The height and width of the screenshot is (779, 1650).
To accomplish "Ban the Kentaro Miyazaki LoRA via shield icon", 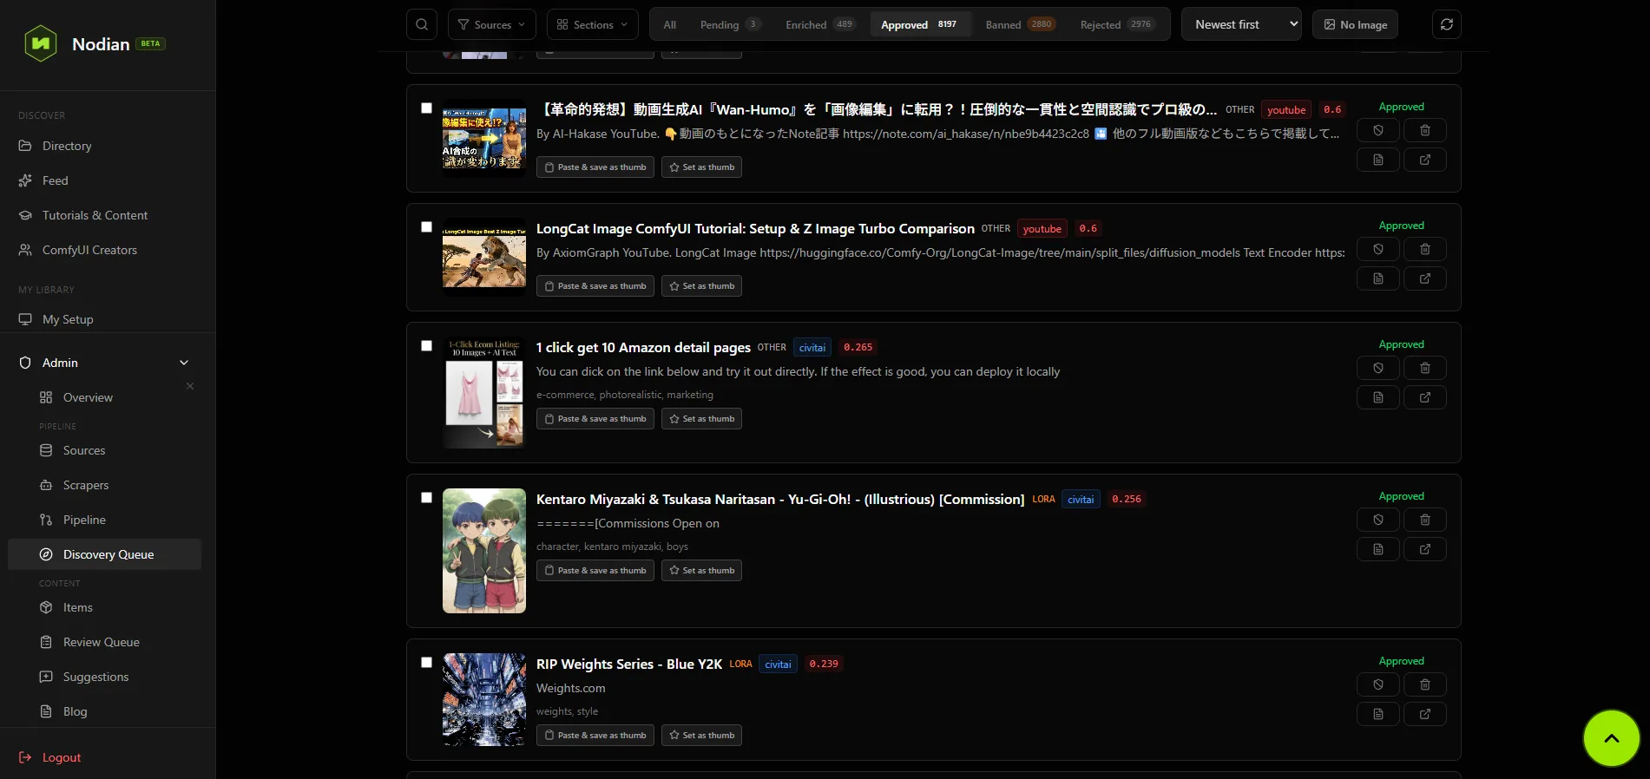I will [x=1378, y=520].
